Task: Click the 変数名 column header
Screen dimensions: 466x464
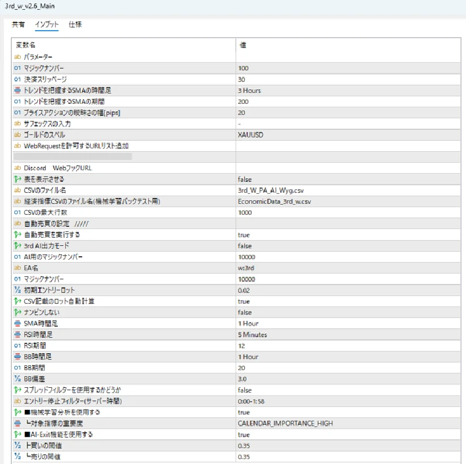Action: [26, 45]
